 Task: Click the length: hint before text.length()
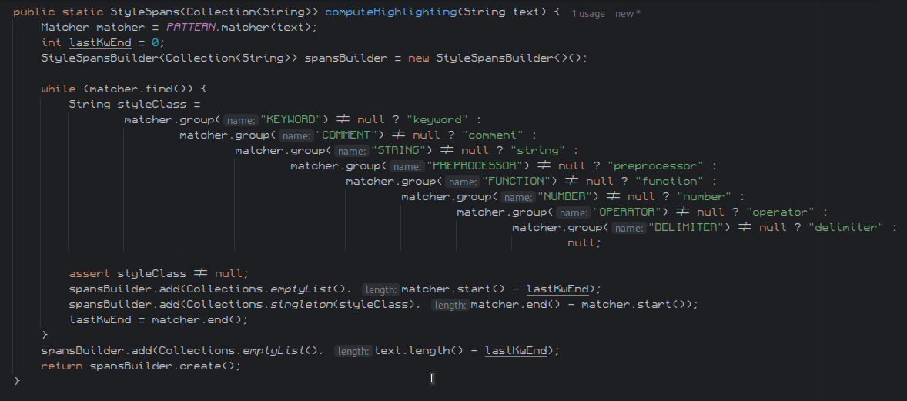tap(353, 351)
